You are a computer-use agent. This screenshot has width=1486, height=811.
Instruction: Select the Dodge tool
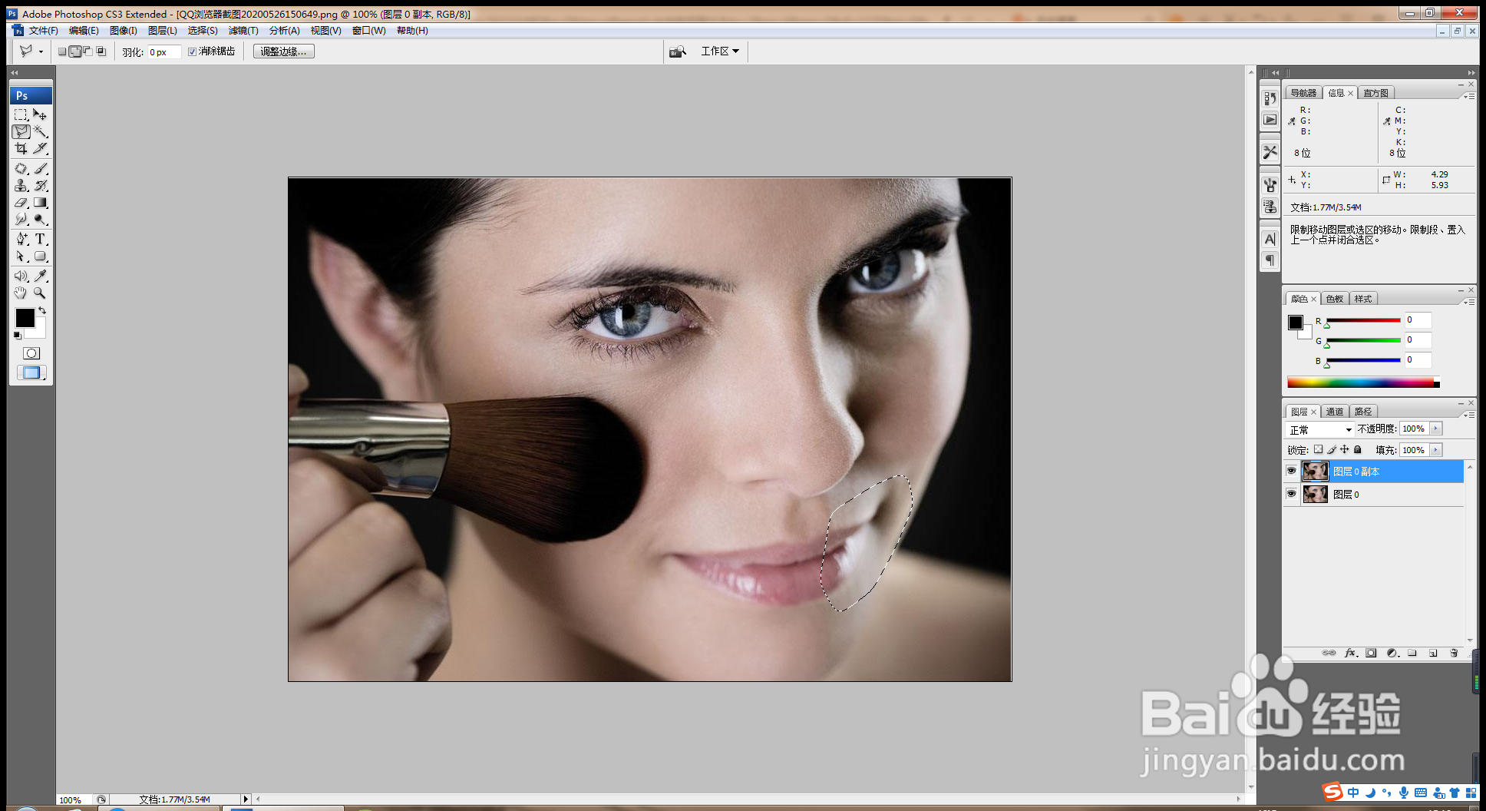[x=41, y=219]
